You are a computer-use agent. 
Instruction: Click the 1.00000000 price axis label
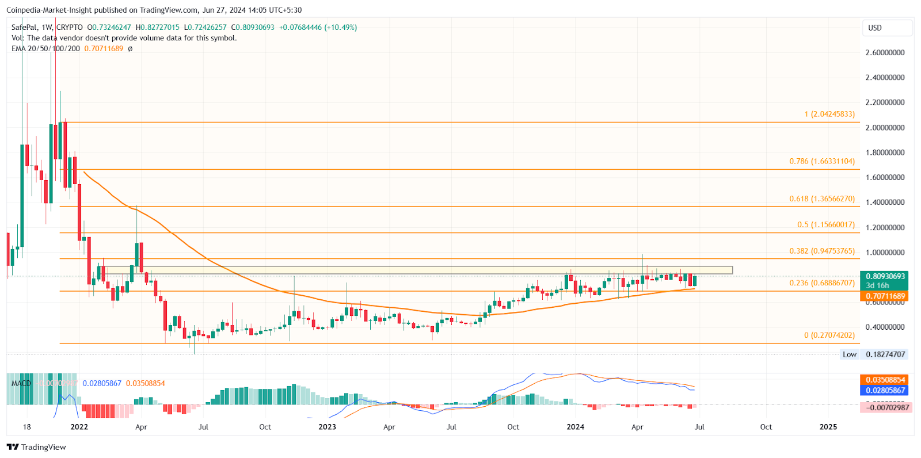tap(885, 253)
